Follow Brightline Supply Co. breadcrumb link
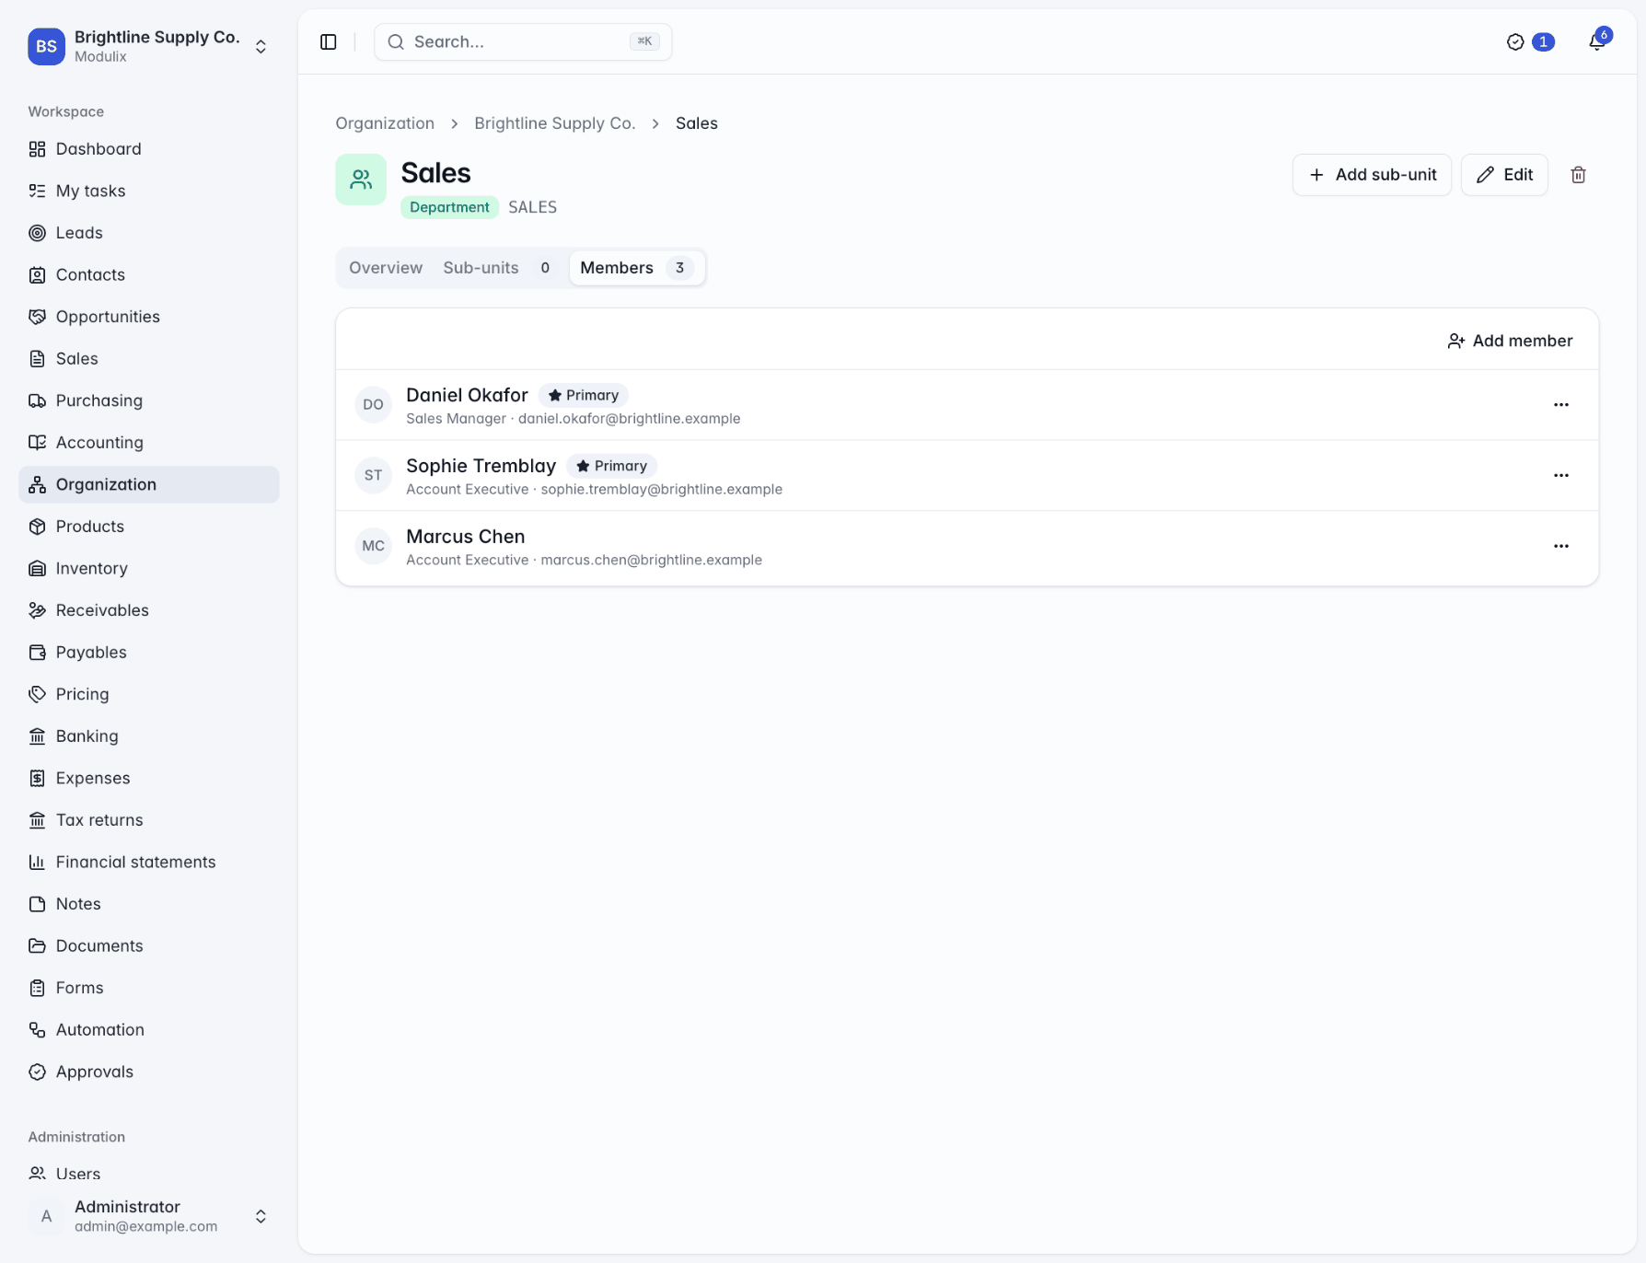The height and width of the screenshot is (1263, 1646). (x=555, y=123)
